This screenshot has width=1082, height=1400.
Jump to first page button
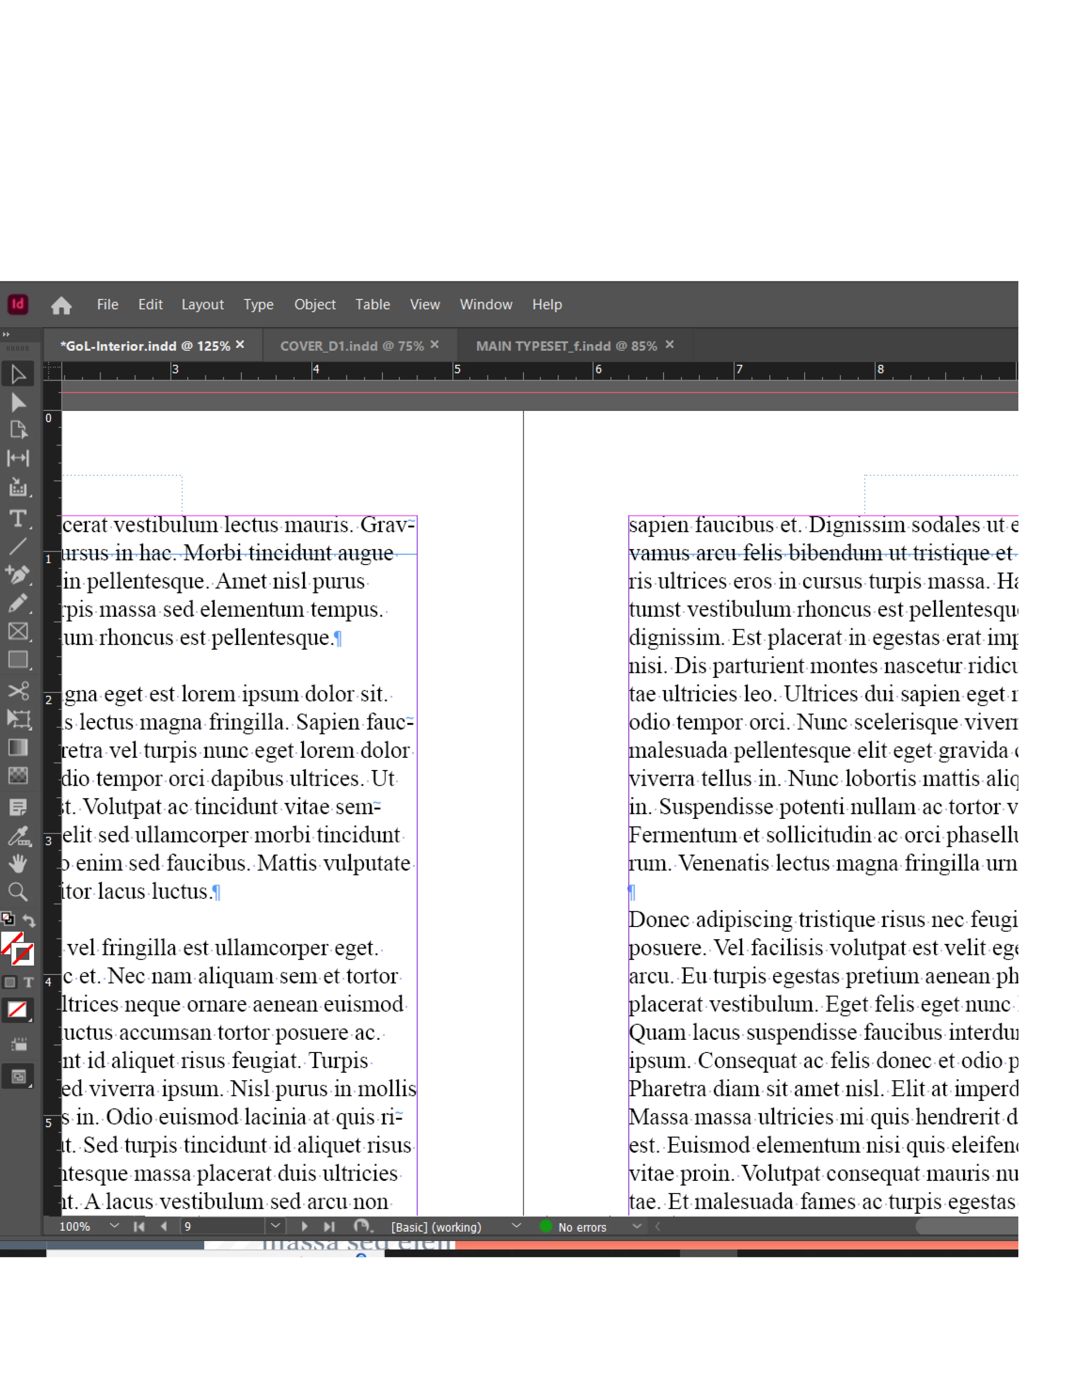[139, 1226]
